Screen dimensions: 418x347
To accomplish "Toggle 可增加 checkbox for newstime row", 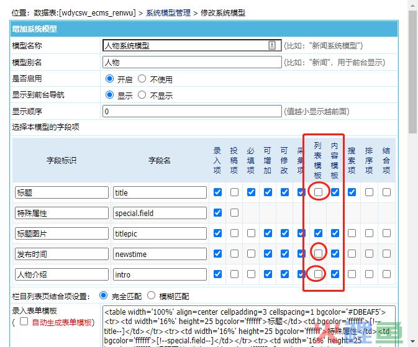I will (268, 253).
